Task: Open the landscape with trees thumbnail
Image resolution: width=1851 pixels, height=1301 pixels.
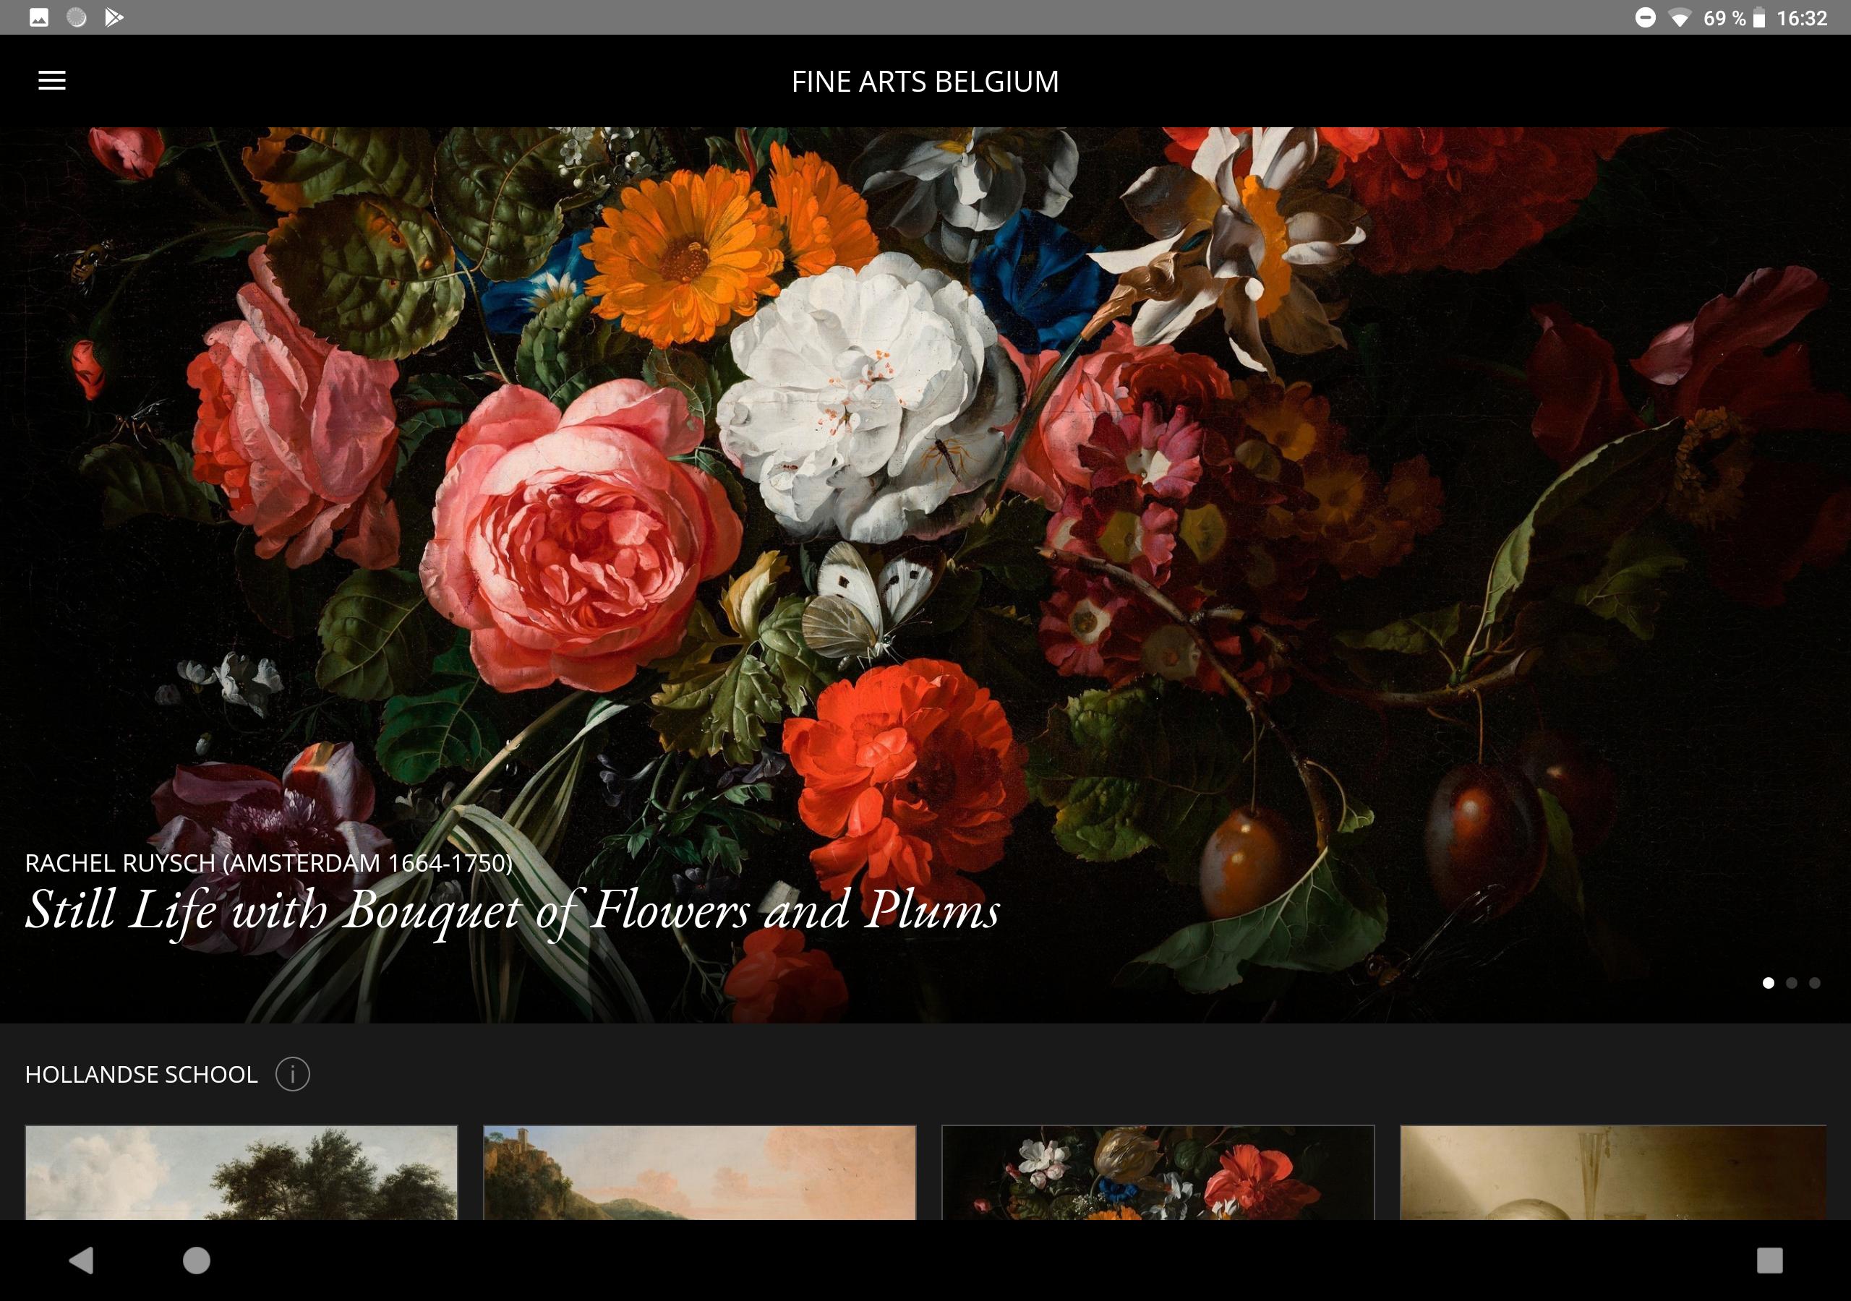Action: click(241, 1172)
